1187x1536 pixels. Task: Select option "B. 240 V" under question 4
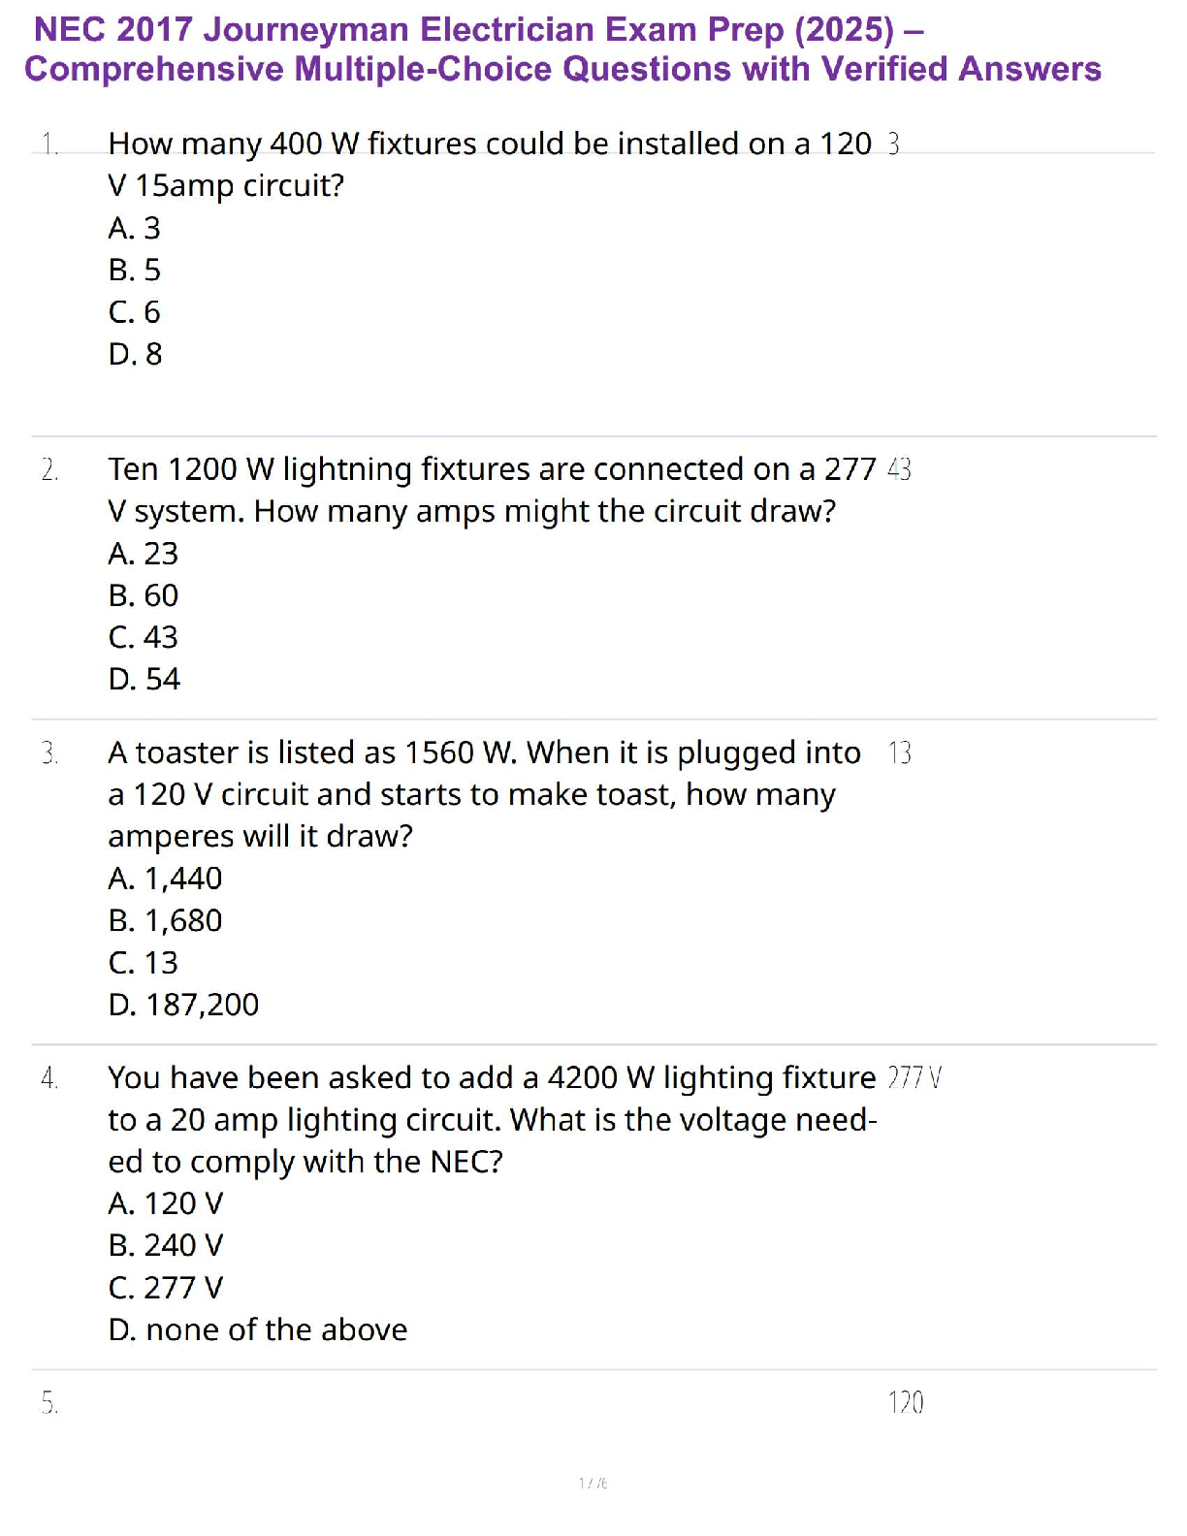pos(165,1245)
